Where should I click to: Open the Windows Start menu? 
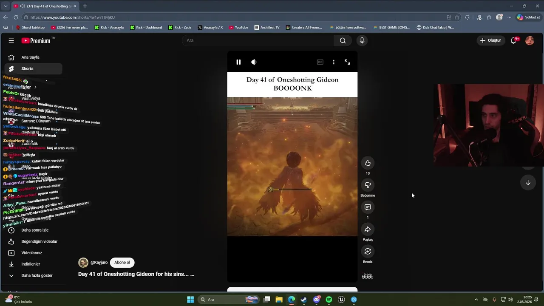tap(190, 300)
